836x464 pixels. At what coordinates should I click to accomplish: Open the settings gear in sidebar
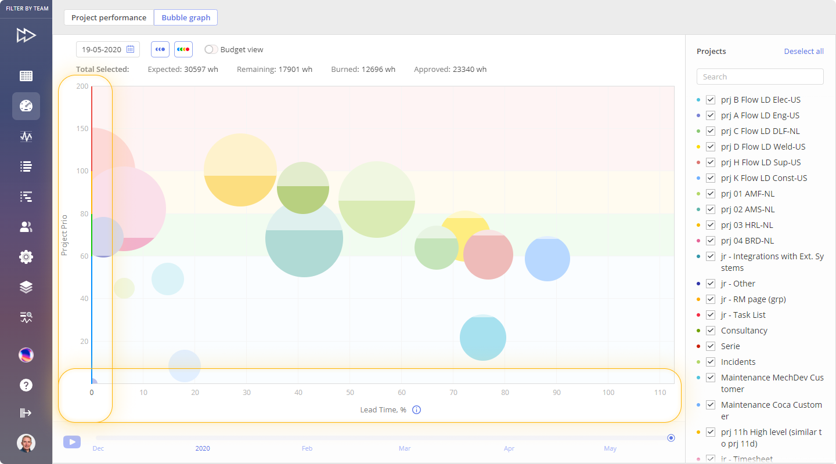point(26,257)
